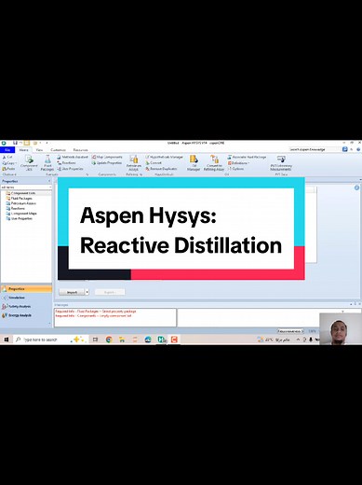Image resolution: width=362 pixels, height=485 pixels.
Task: Click Map Components in the ribbon
Action: click(107, 157)
